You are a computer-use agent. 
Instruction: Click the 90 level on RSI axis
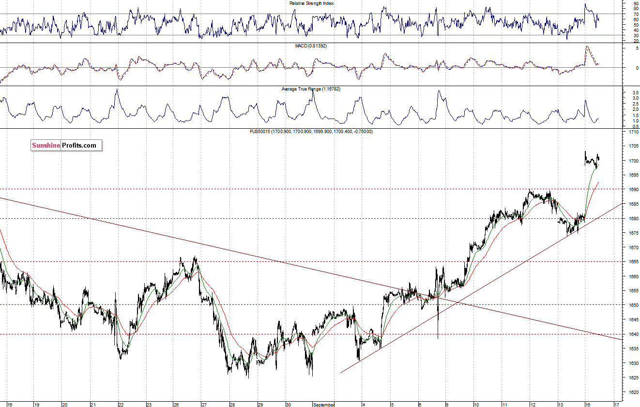tap(635, 3)
